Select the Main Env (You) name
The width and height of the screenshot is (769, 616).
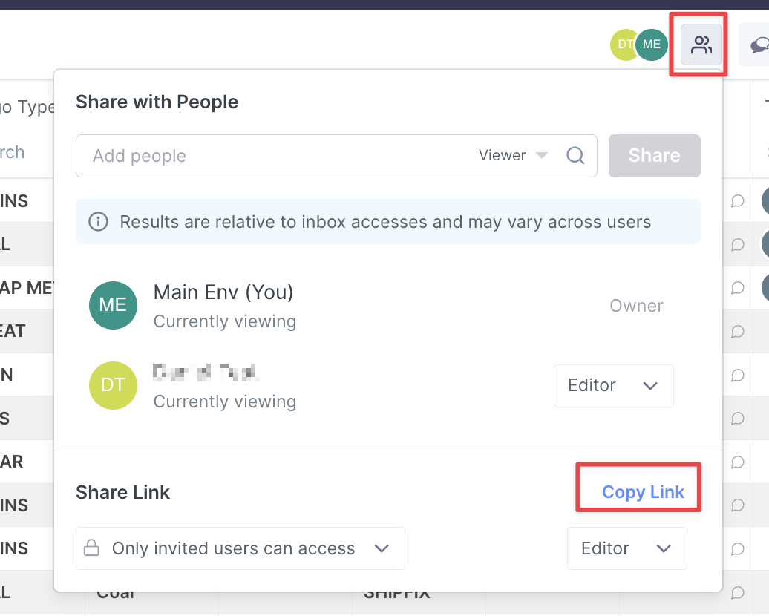point(223,292)
